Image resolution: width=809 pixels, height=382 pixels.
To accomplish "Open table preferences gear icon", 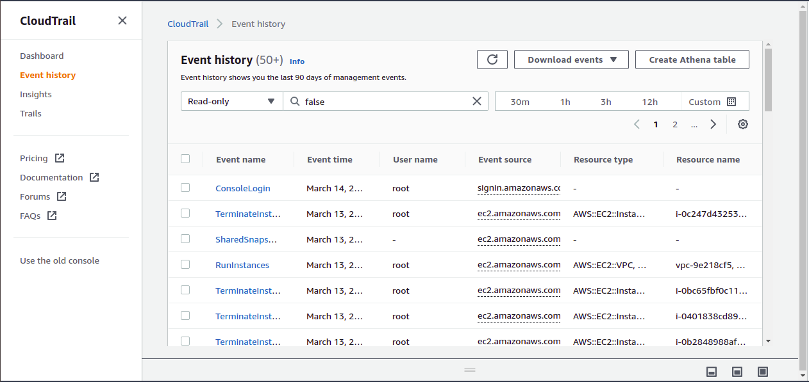I will point(742,125).
